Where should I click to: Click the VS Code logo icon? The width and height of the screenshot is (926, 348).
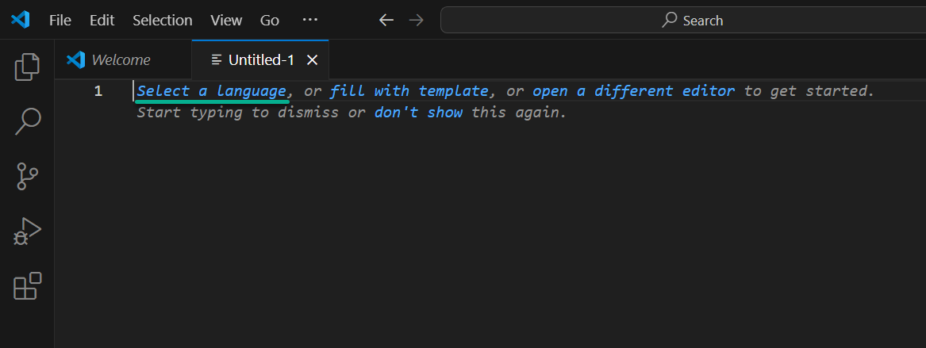[20, 20]
